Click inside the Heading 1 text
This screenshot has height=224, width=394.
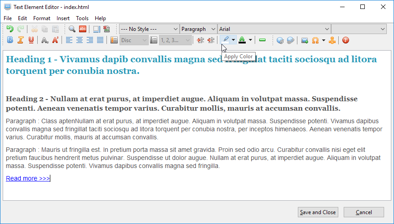[191, 65]
